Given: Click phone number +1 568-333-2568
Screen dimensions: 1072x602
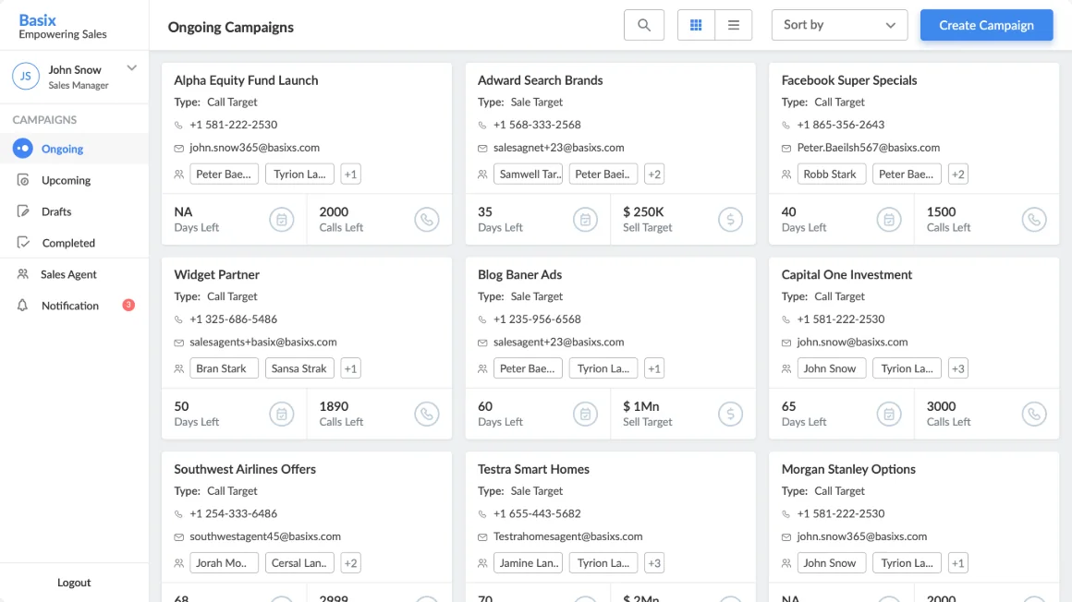Looking at the screenshot, I should coord(537,125).
